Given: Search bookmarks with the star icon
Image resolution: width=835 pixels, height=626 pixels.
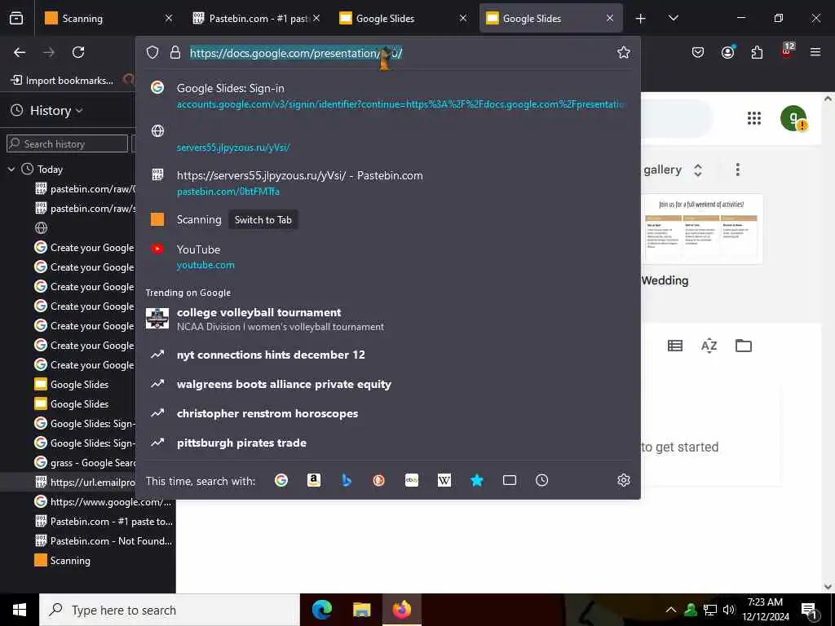Looking at the screenshot, I should tap(476, 481).
